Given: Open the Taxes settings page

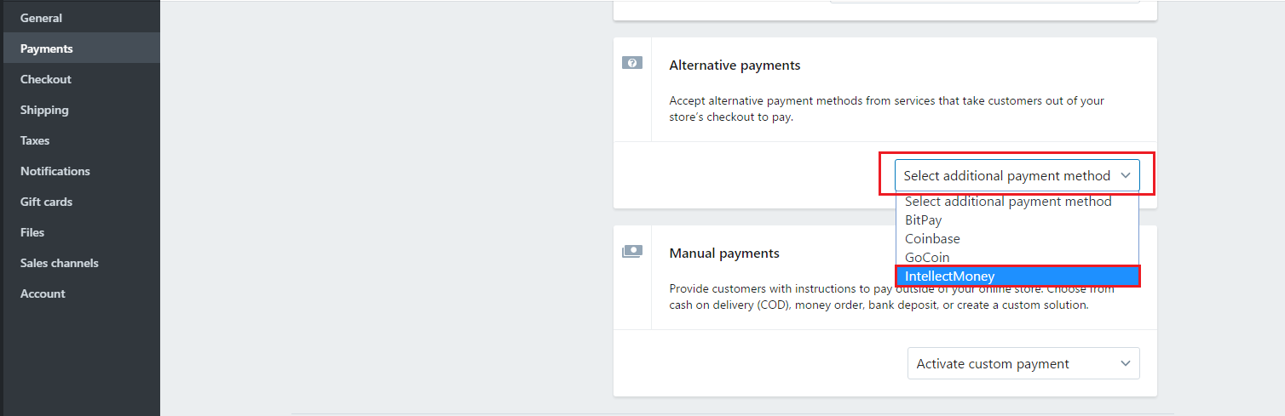Looking at the screenshot, I should (35, 140).
